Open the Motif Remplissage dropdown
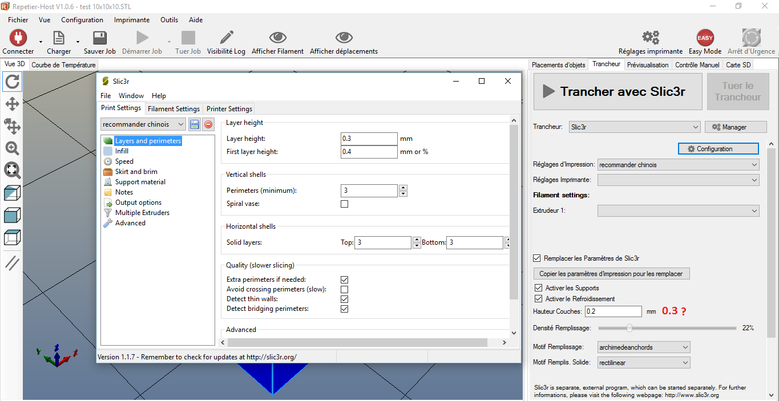 pos(644,347)
